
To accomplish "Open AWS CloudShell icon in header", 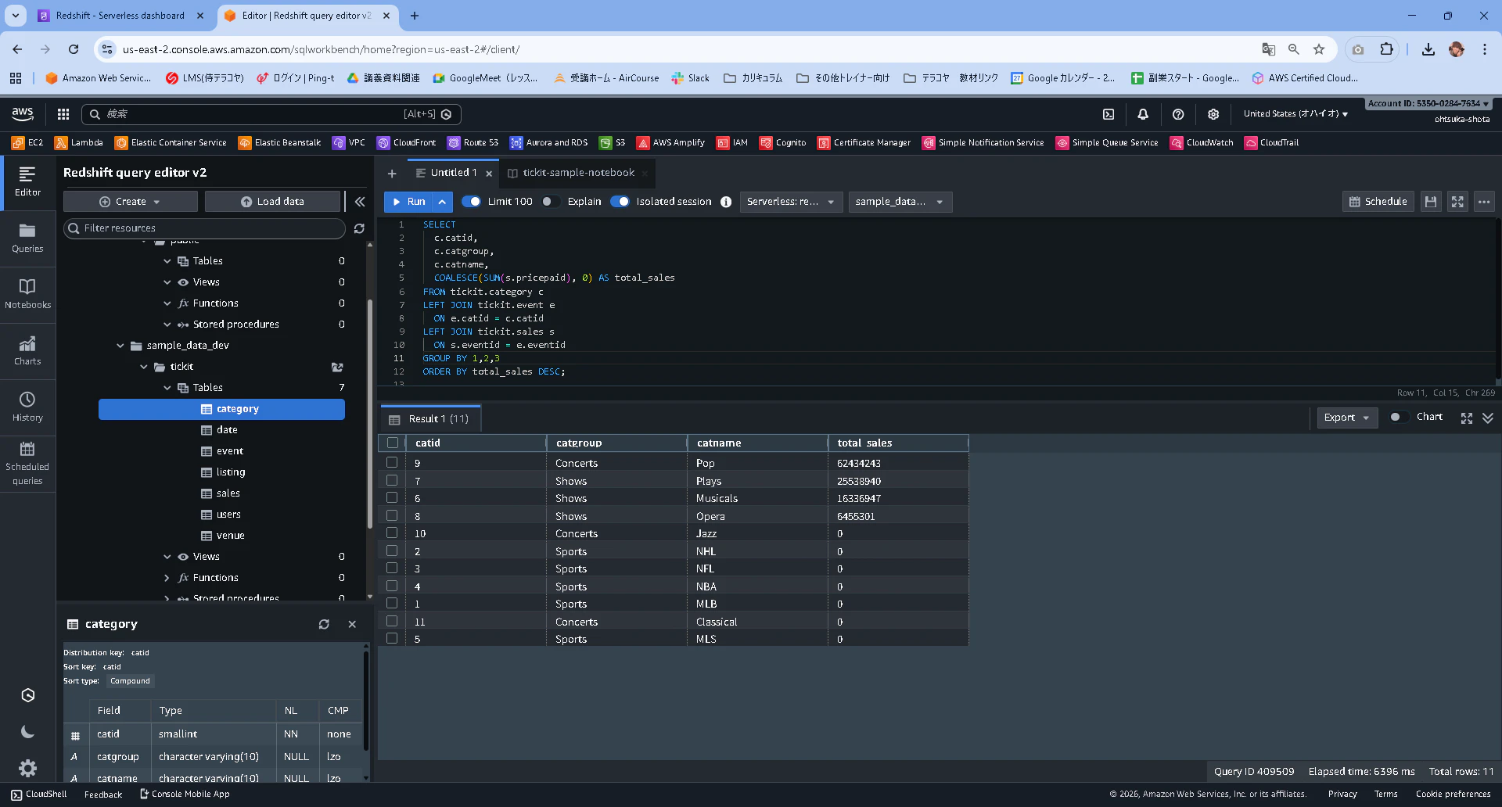I will [1109, 114].
